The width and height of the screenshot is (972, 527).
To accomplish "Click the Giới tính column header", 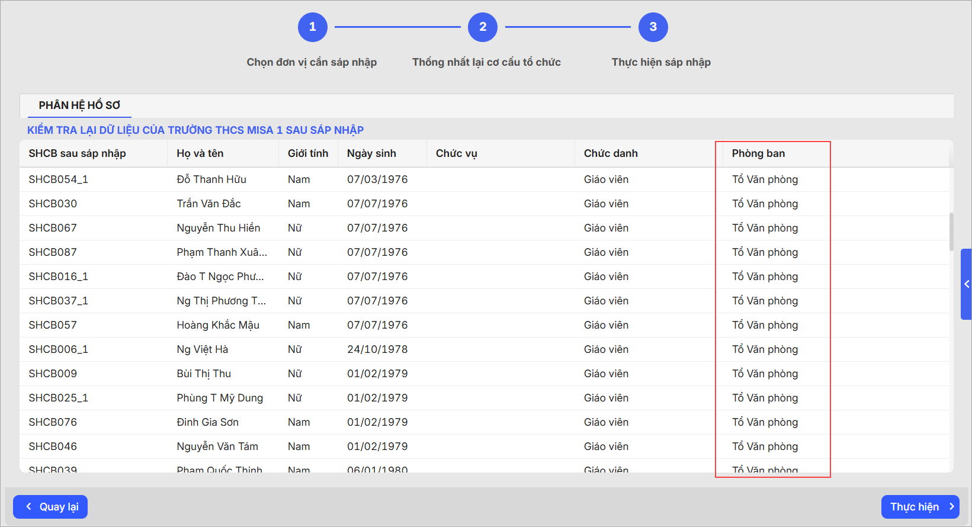I will point(307,153).
